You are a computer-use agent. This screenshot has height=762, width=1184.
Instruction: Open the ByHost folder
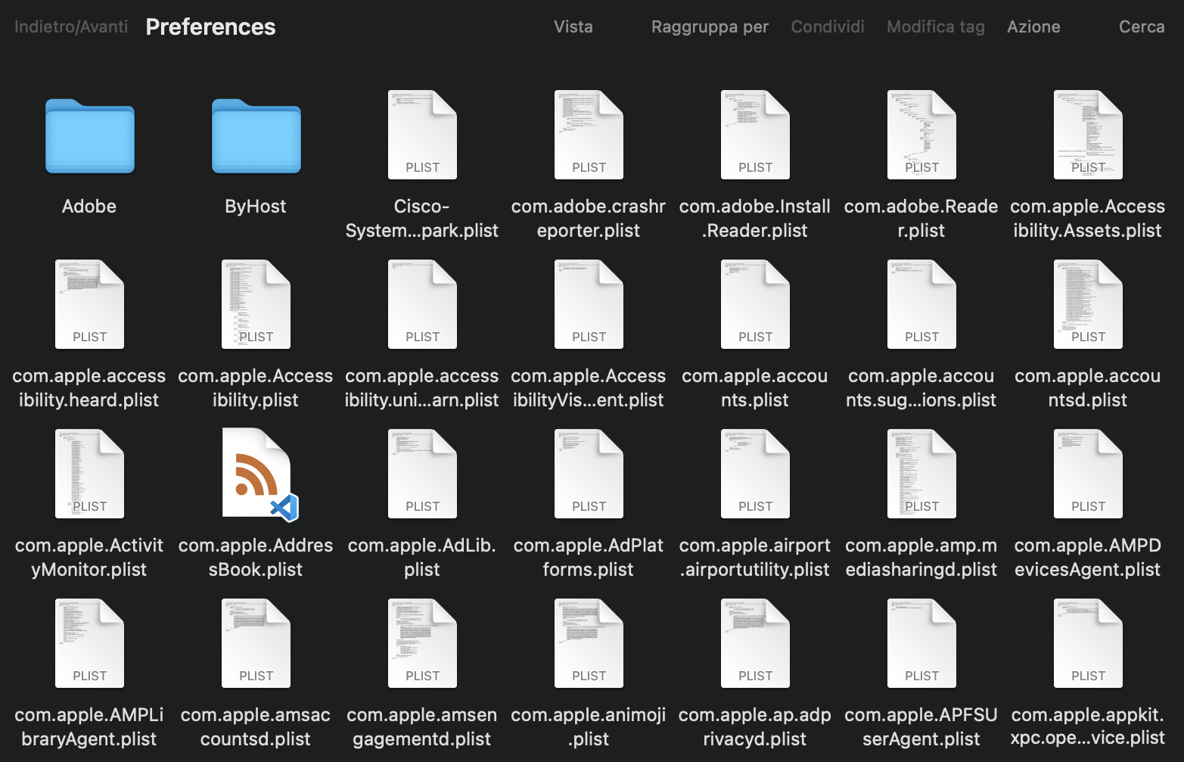[256, 137]
